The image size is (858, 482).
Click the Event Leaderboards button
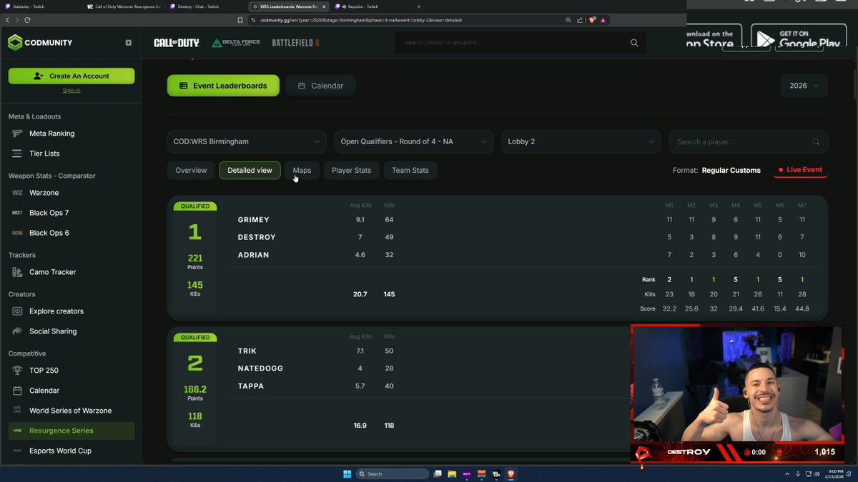(x=223, y=86)
